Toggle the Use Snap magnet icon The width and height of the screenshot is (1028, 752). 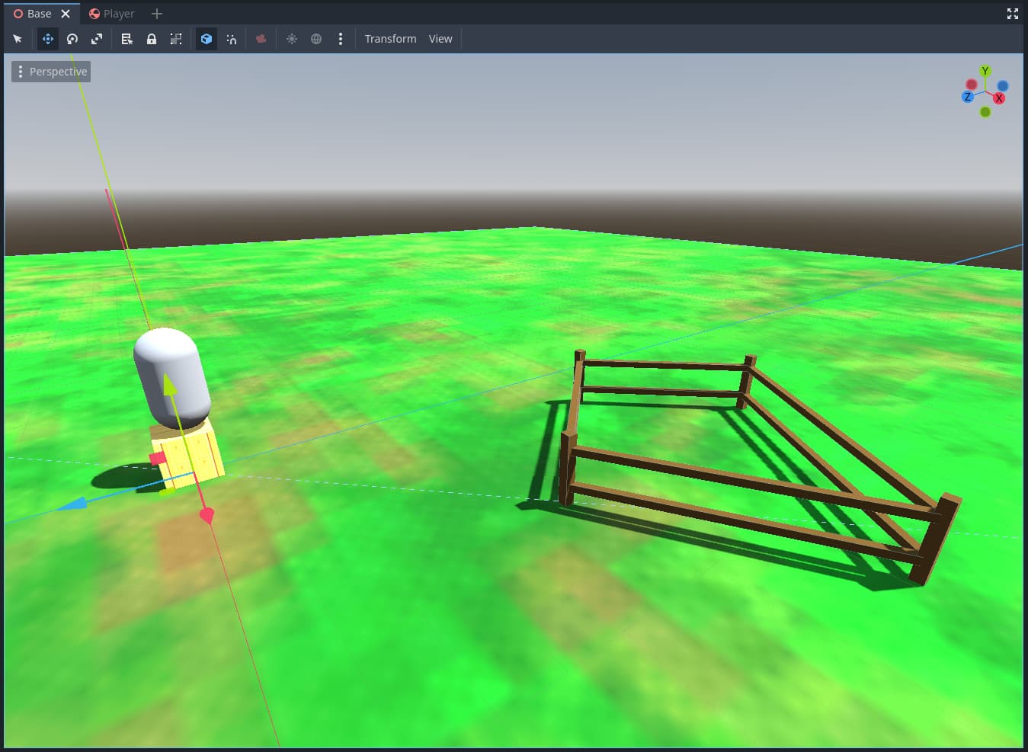[231, 39]
